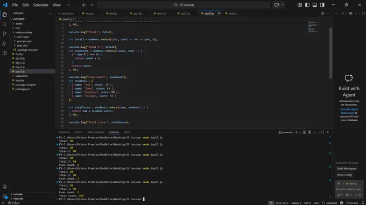The width and height of the screenshot is (366, 205).
Task: Kill terminal with the trash icon
Action: coord(309,132)
